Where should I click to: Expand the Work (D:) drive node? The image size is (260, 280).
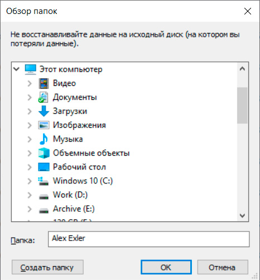[30, 195]
